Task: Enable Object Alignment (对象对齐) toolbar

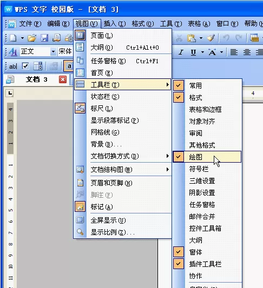Action: click(207, 122)
